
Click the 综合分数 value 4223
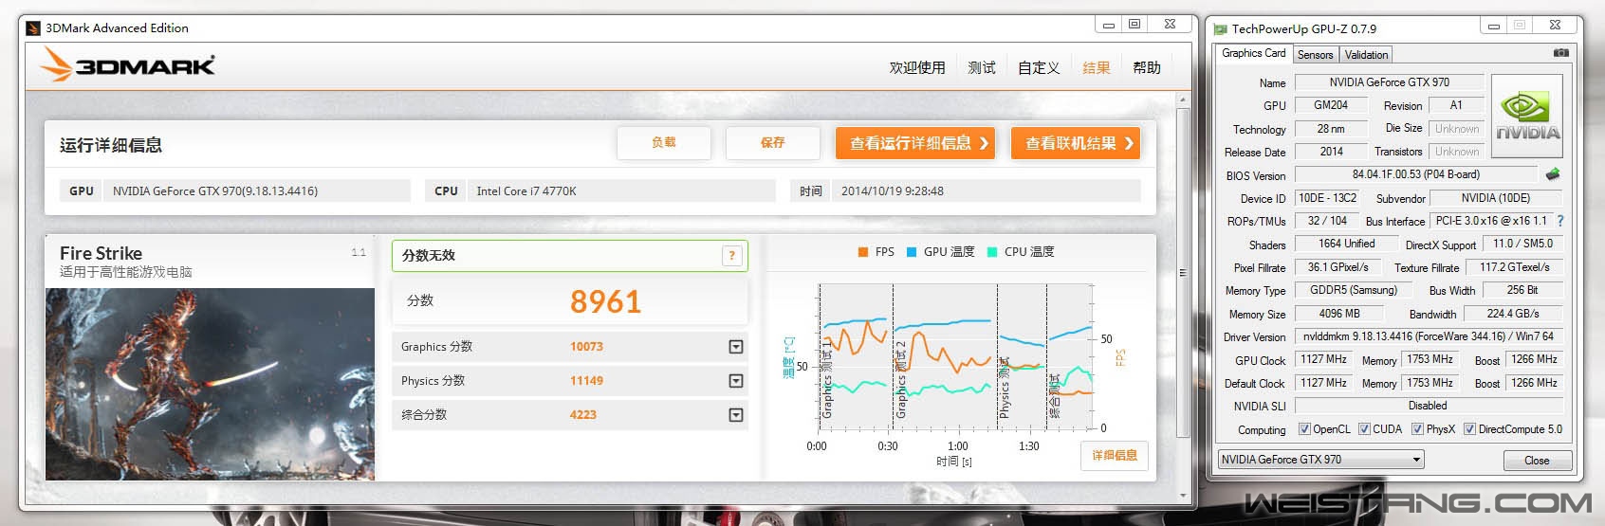pos(583,415)
